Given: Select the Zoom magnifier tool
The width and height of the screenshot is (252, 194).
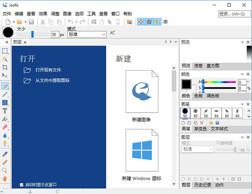Looking at the screenshot, I should (x=5, y=170).
